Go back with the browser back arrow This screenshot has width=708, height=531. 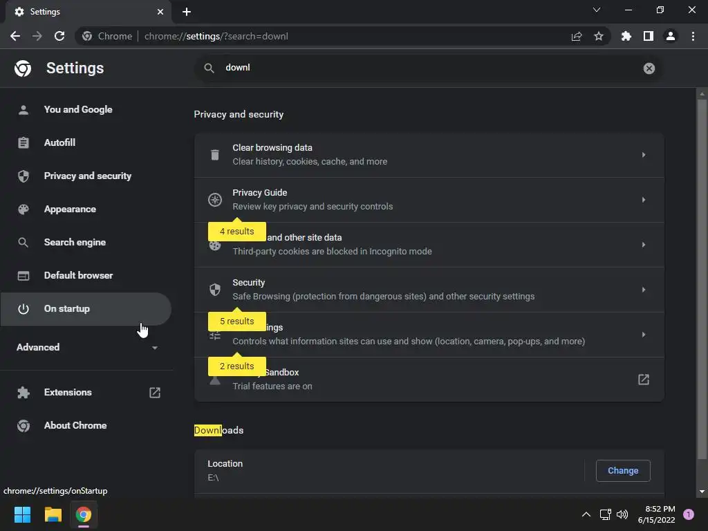pos(15,36)
